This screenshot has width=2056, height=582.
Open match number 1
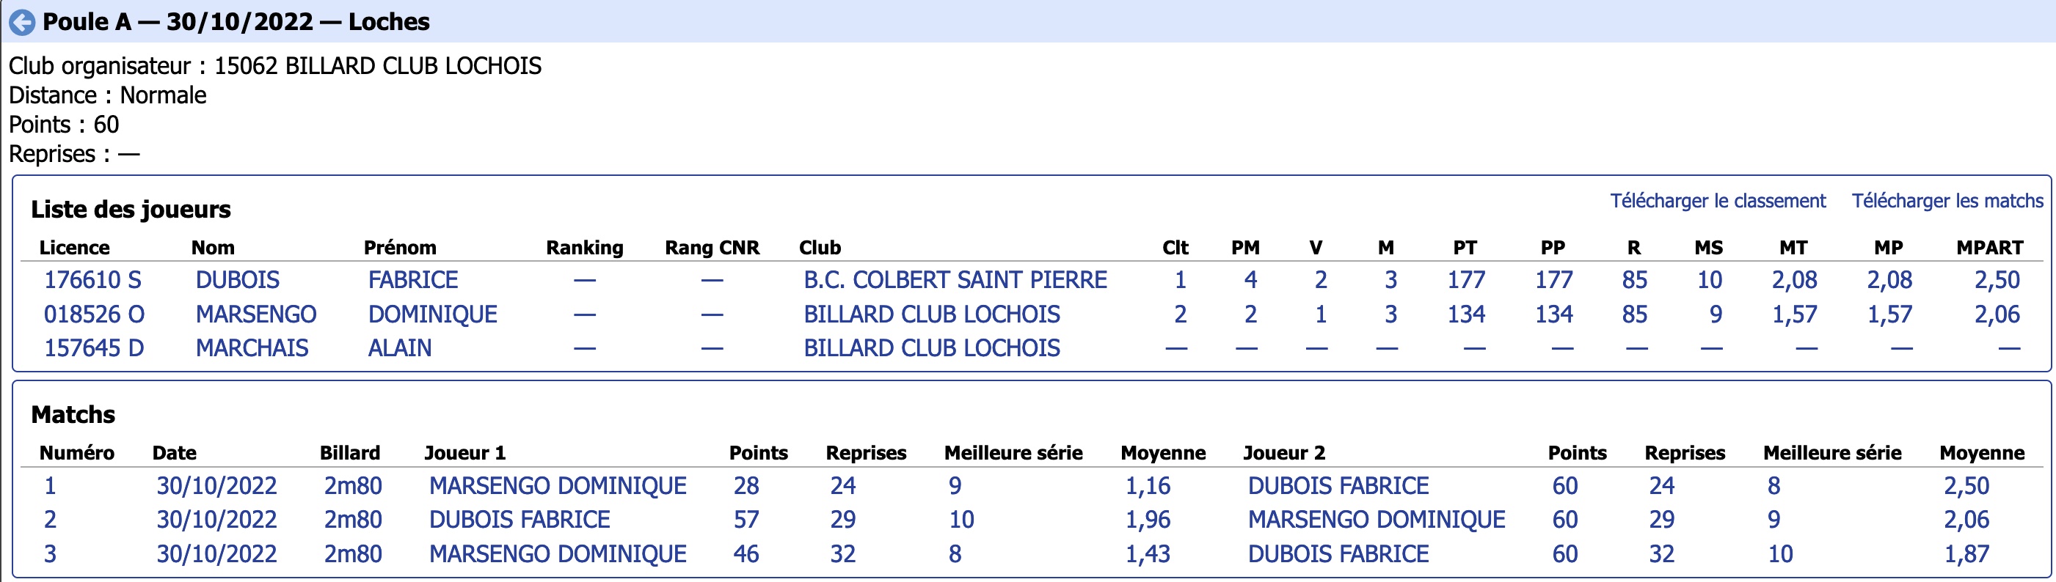coord(51,485)
